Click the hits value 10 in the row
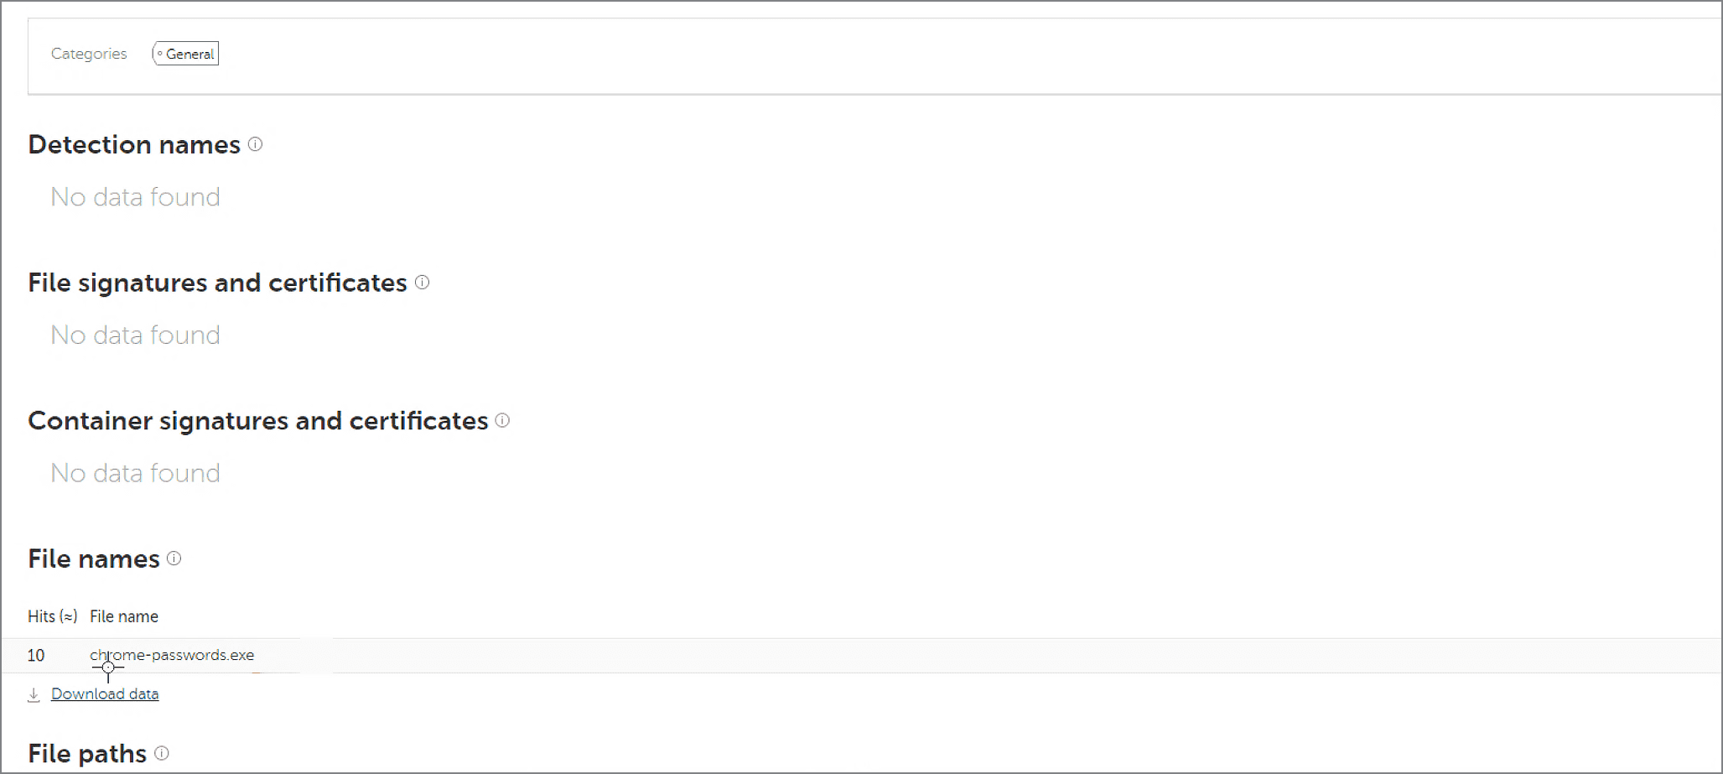The width and height of the screenshot is (1723, 774). point(36,656)
